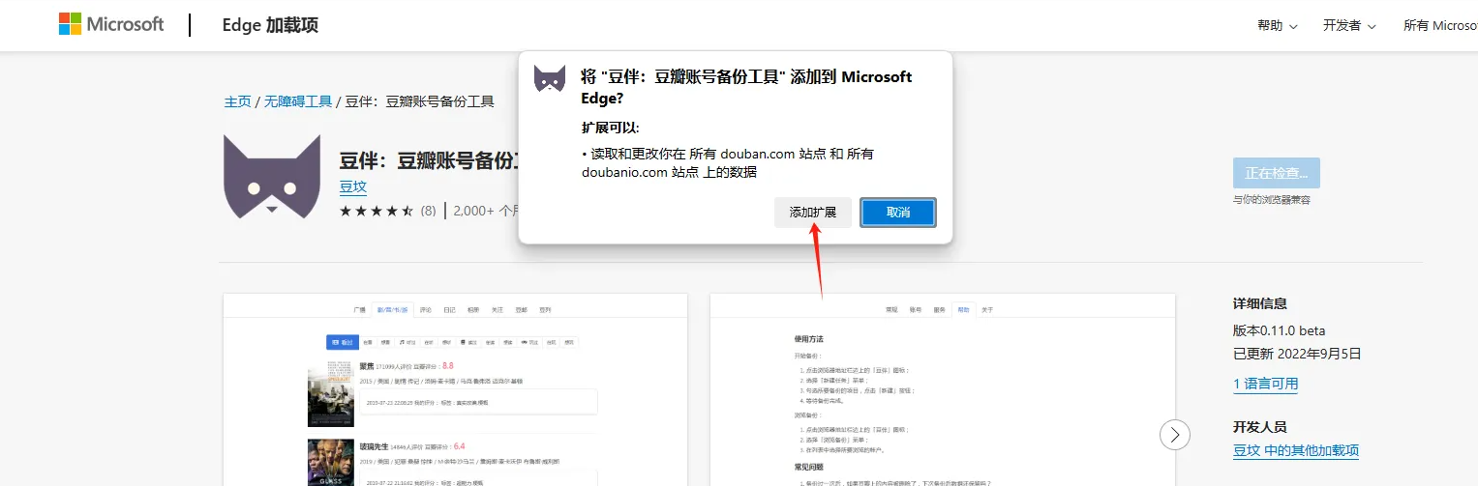Open 豆坟 中的其他加载项 link

click(x=1295, y=450)
